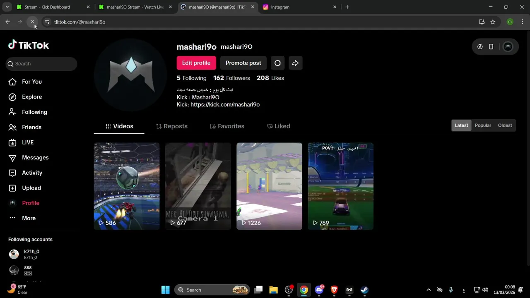Click the Windows taskbar search box

pyautogui.click(x=212, y=290)
